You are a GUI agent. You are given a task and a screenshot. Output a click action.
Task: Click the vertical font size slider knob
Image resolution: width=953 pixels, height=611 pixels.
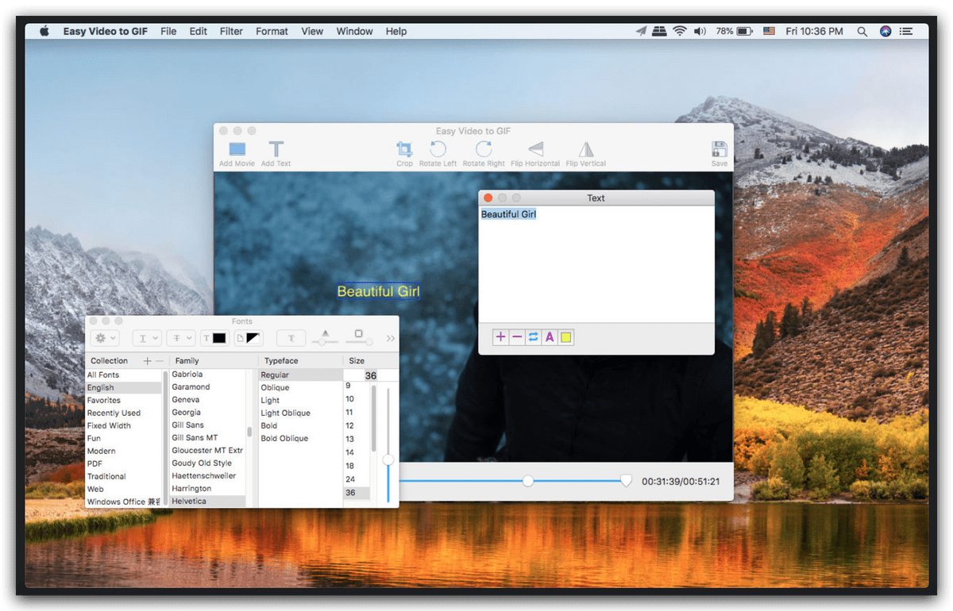(388, 459)
